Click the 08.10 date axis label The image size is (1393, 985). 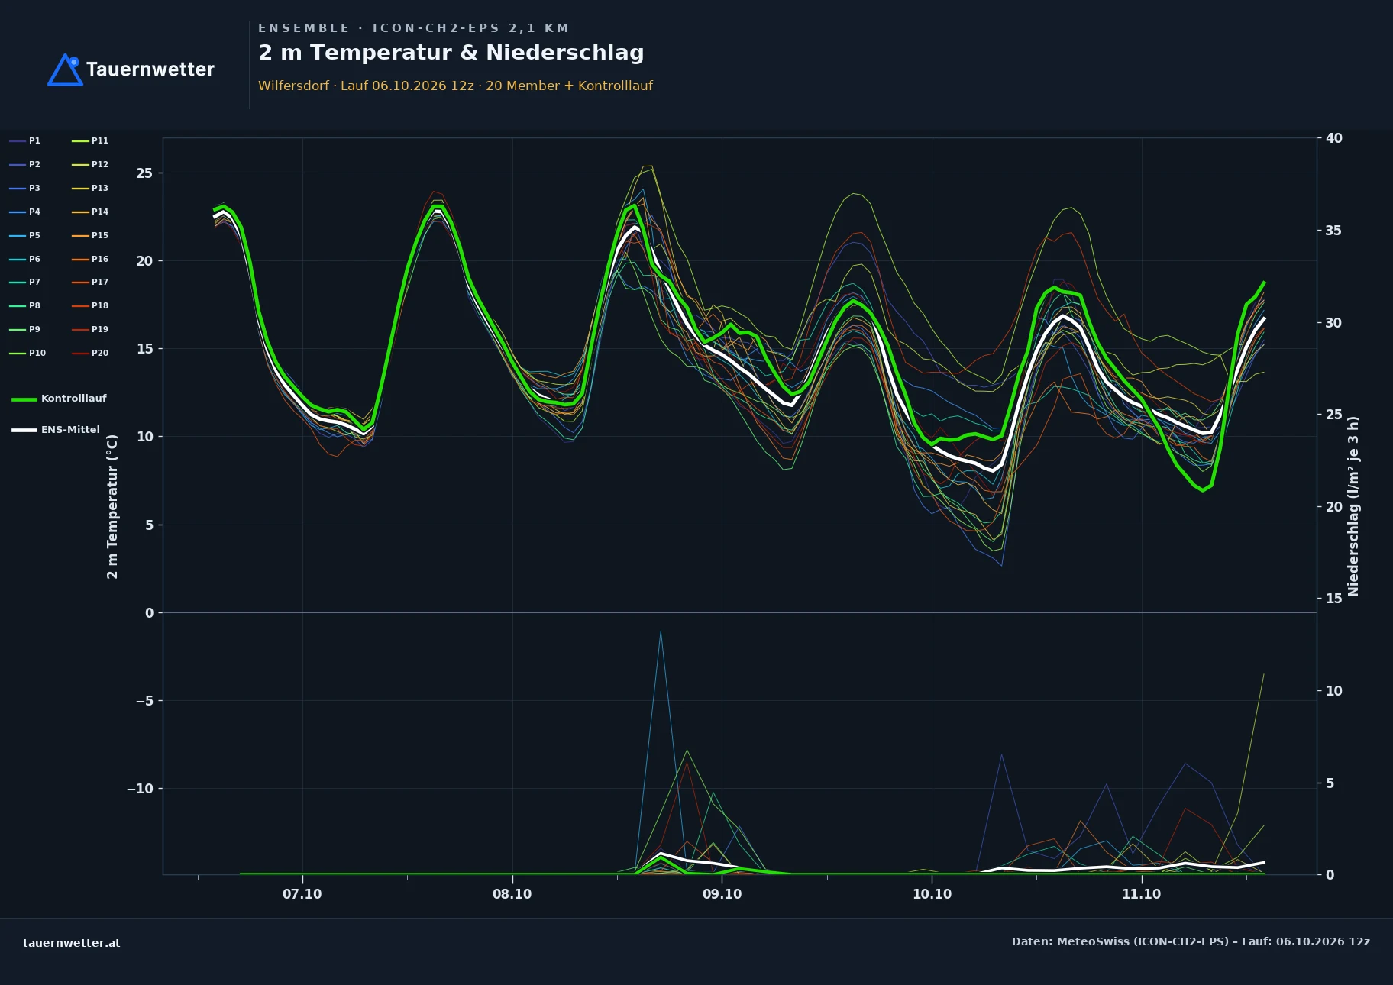[x=512, y=894]
